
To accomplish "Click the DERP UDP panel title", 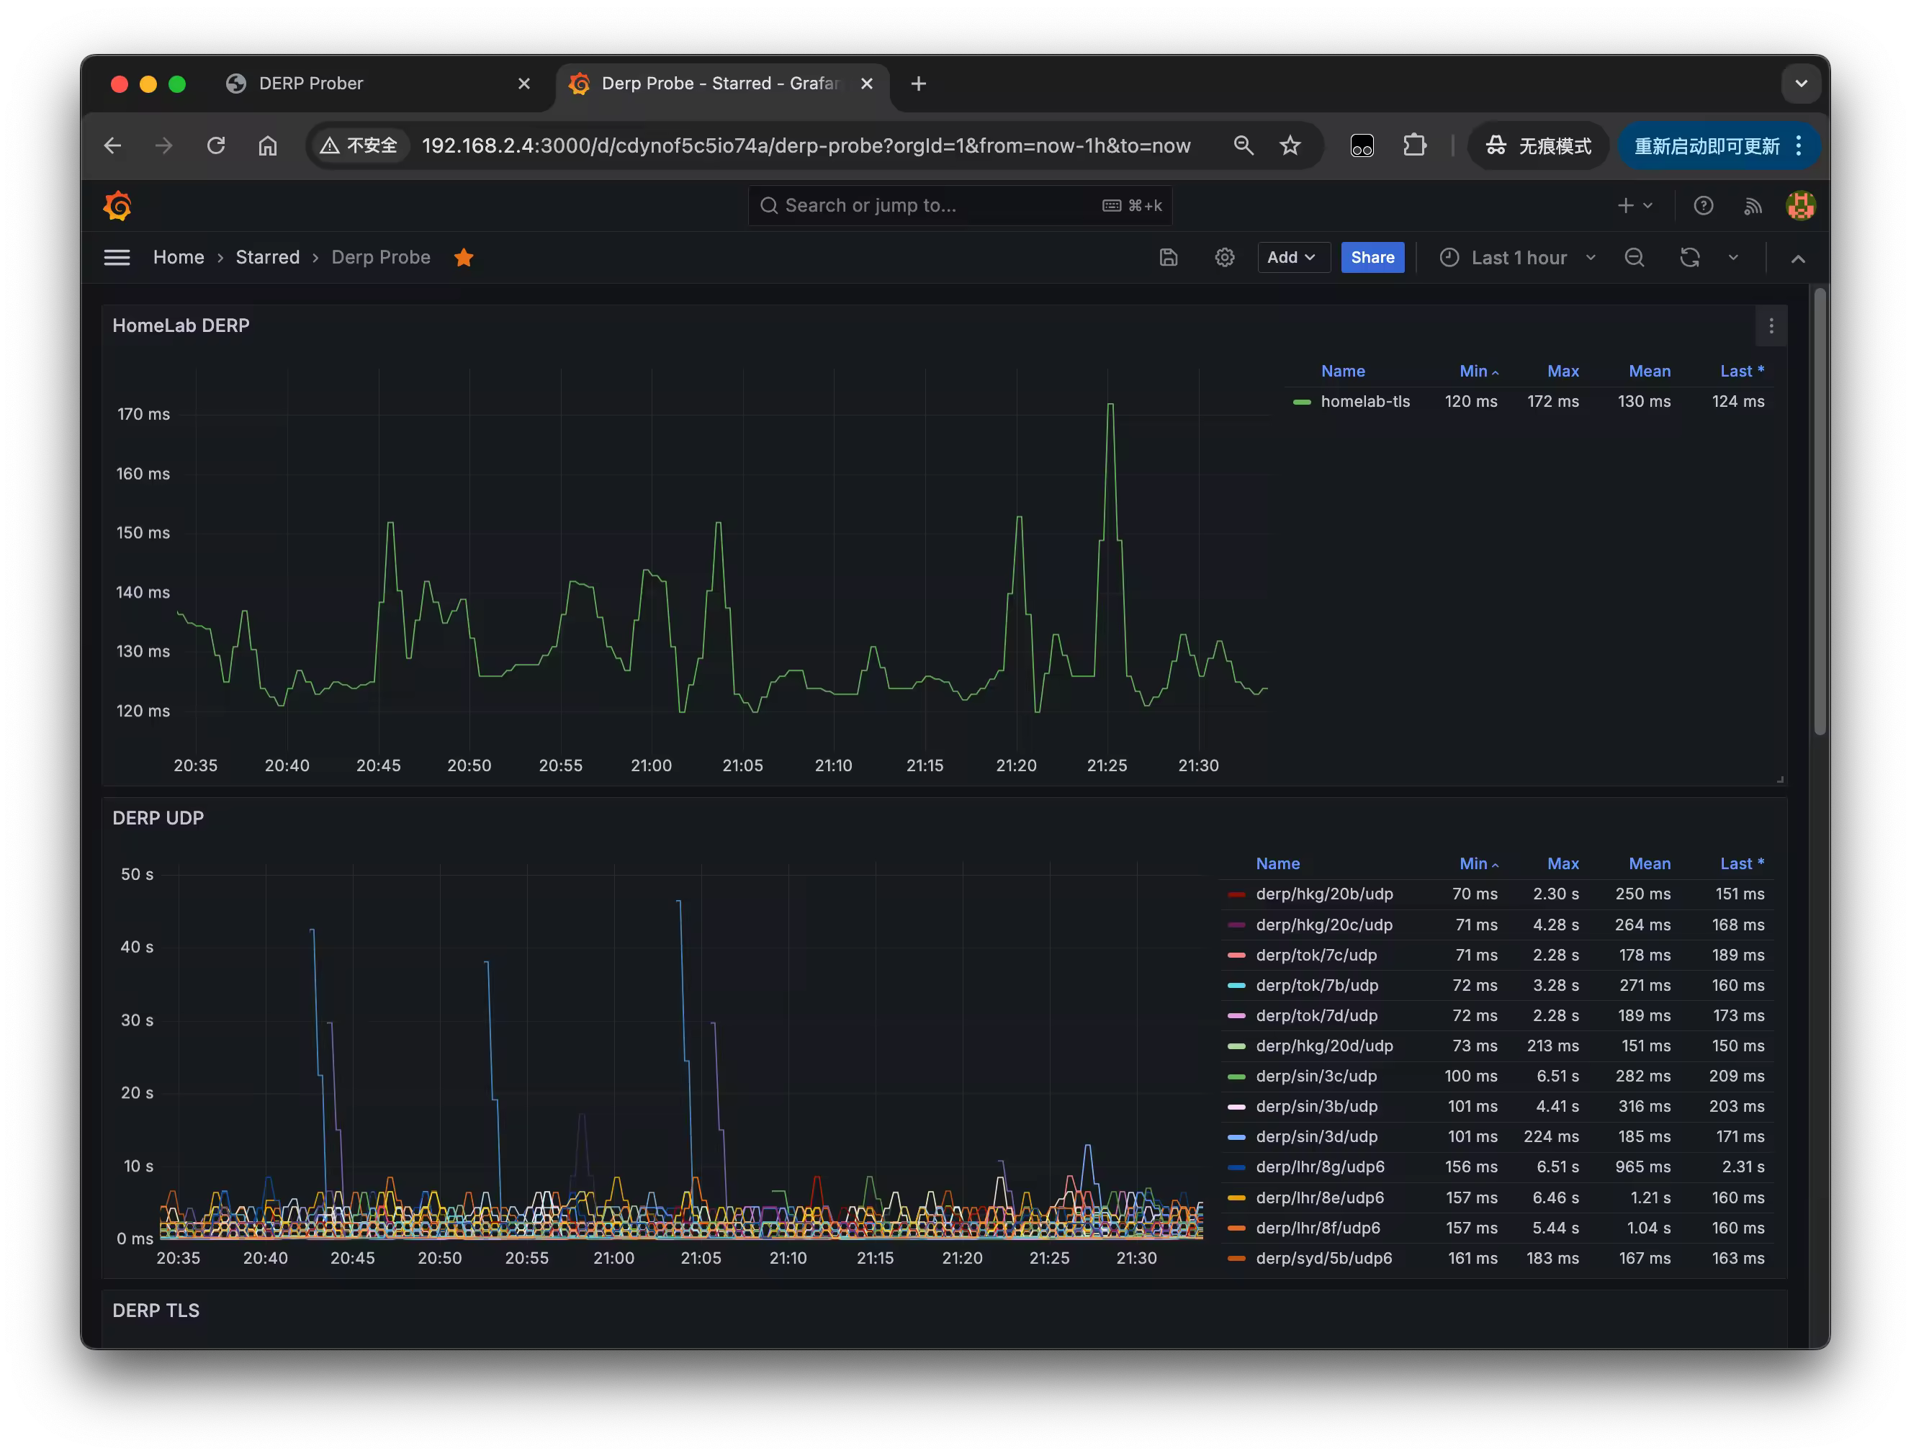I will click(158, 818).
